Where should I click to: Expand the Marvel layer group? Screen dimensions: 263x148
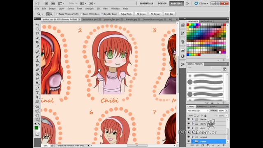point(193,119)
